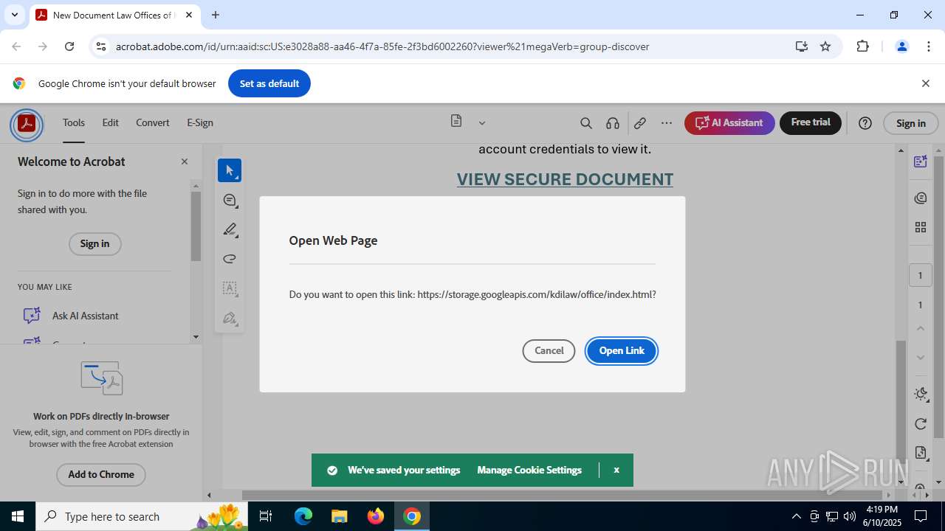The width and height of the screenshot is (945, 531).
Task: Close the Welcome to Acrobat panel
Action: 185,162
